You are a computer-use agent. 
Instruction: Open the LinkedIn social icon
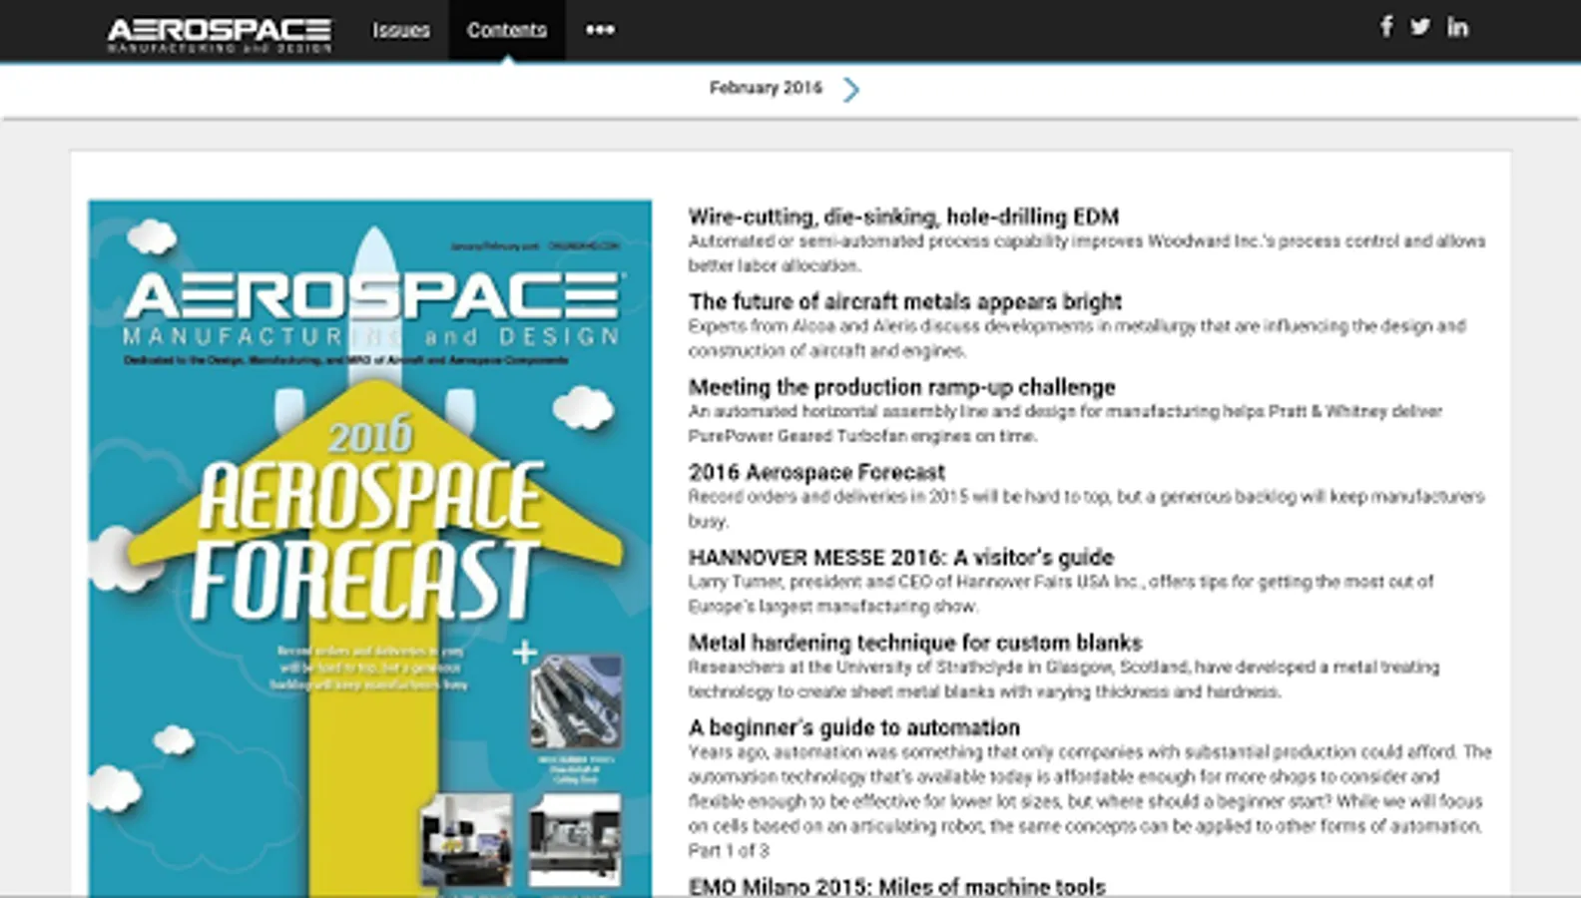point(1457,27)
